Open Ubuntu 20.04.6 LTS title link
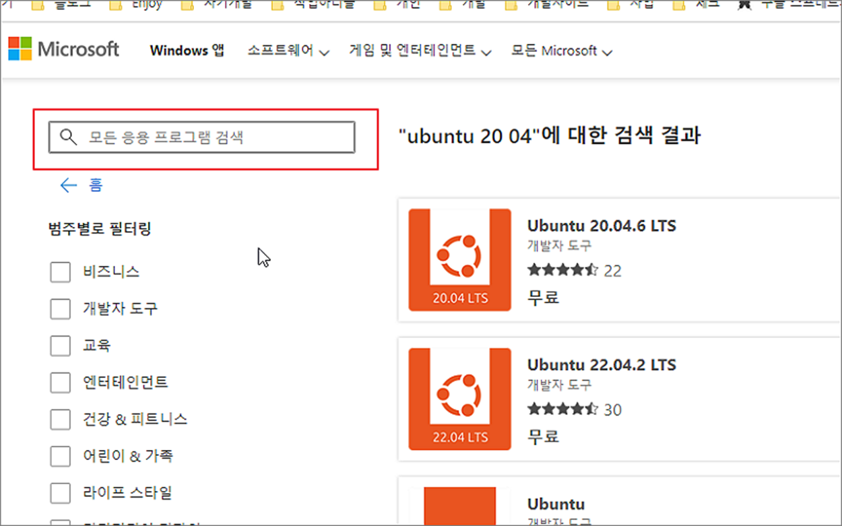 (x=602, y=225)
